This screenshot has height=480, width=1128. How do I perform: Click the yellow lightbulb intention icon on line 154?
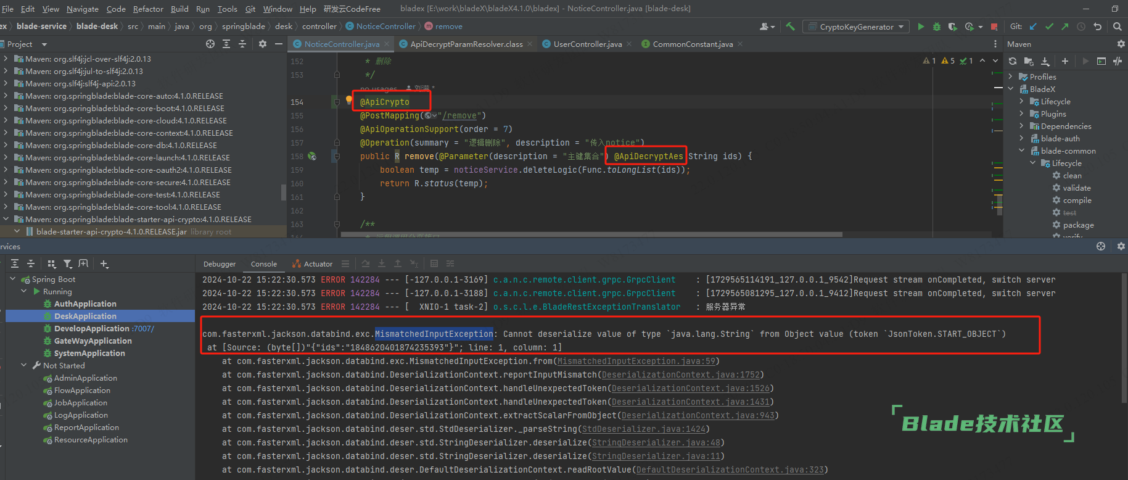[x=348, y=99]
